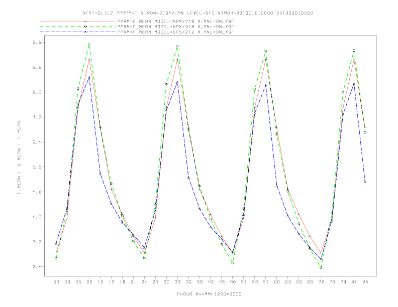Click x-axis forecast hour label 36
This screenshot has width=398, height=307.
(188, 282)
